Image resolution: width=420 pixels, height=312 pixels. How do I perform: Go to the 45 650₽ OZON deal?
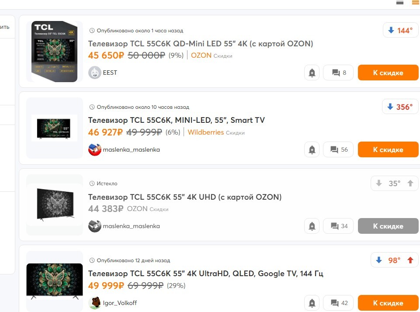pyautogui.click(x=388, y=73)
